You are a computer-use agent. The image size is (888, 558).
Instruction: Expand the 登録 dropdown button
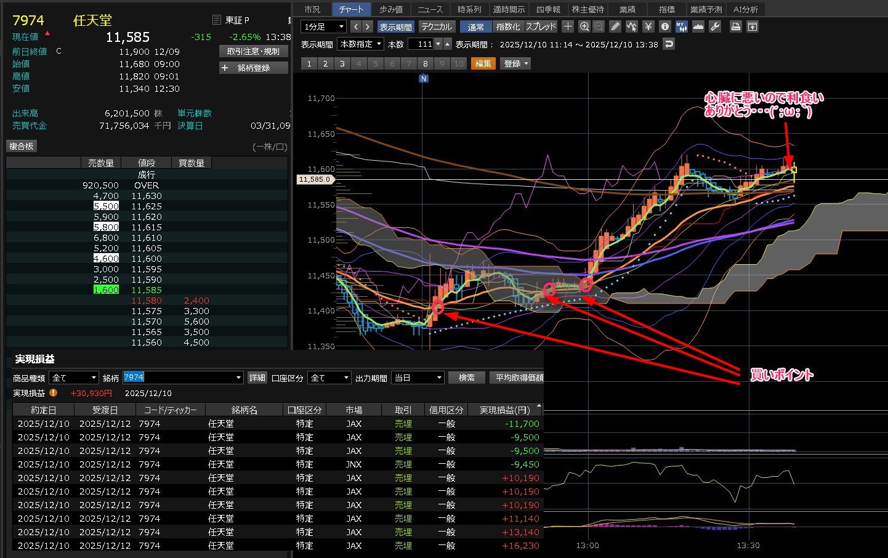pyautogui.click(x=516, y=63)
